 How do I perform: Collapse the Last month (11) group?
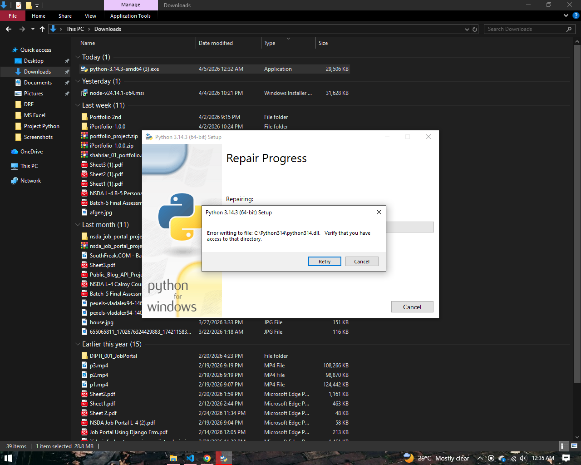[x=78, y=225]
